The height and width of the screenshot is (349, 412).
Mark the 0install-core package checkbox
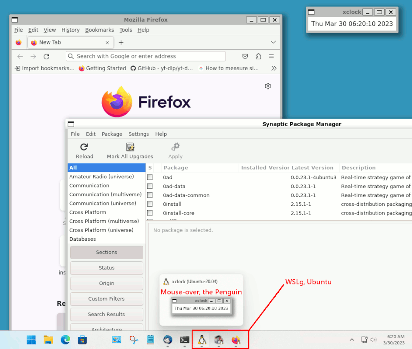[x=150, y=213]
